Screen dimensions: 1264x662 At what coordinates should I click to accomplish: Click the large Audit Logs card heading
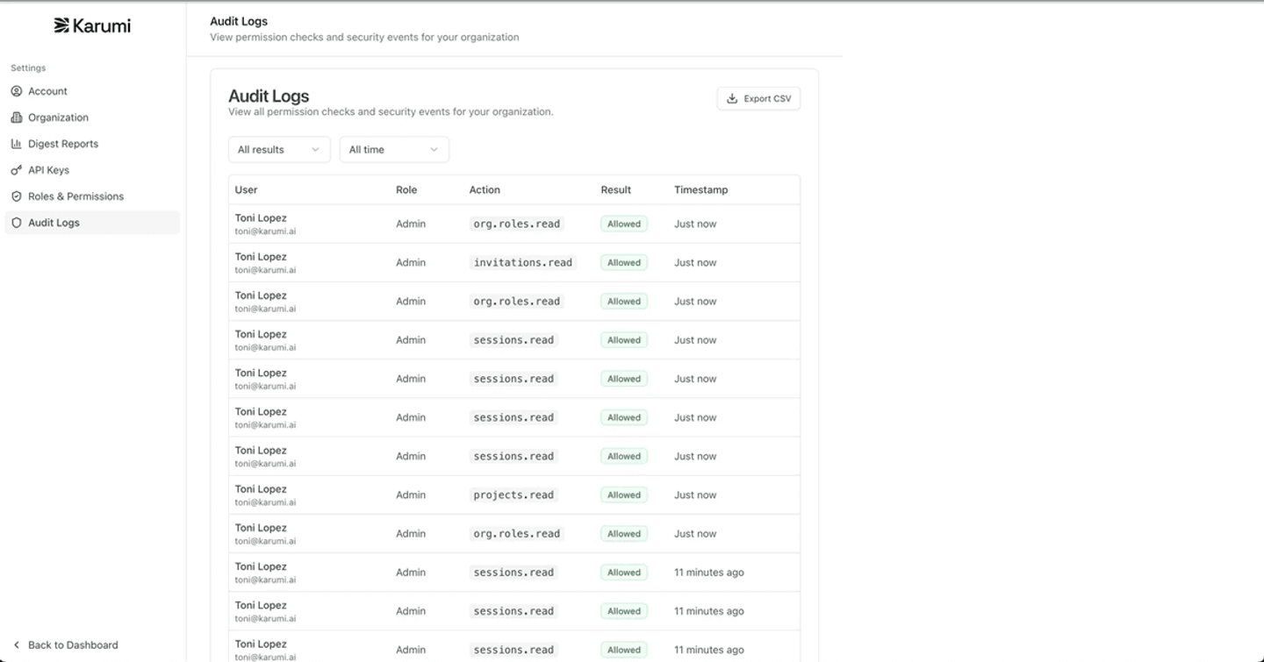point(269,96)
